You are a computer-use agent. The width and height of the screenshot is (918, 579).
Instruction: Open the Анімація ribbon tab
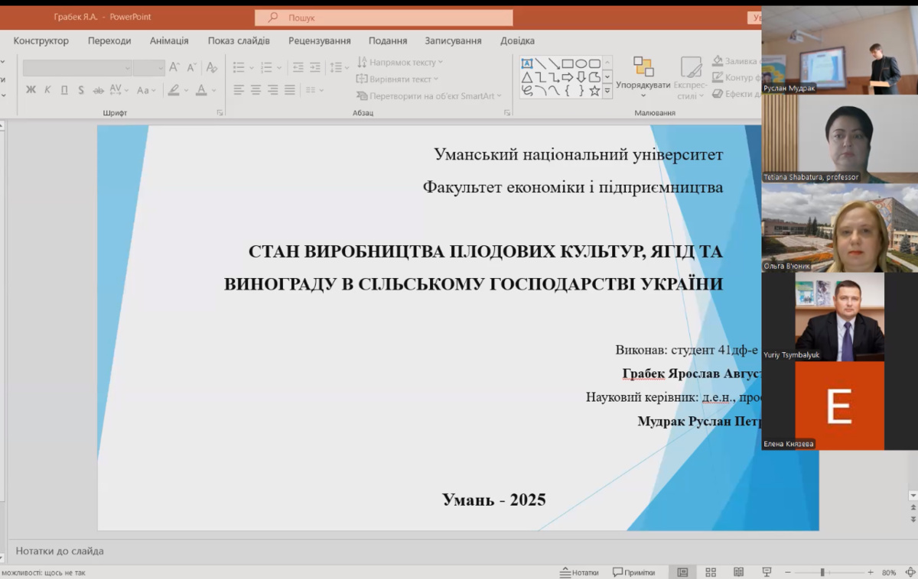tap(169, 40)
